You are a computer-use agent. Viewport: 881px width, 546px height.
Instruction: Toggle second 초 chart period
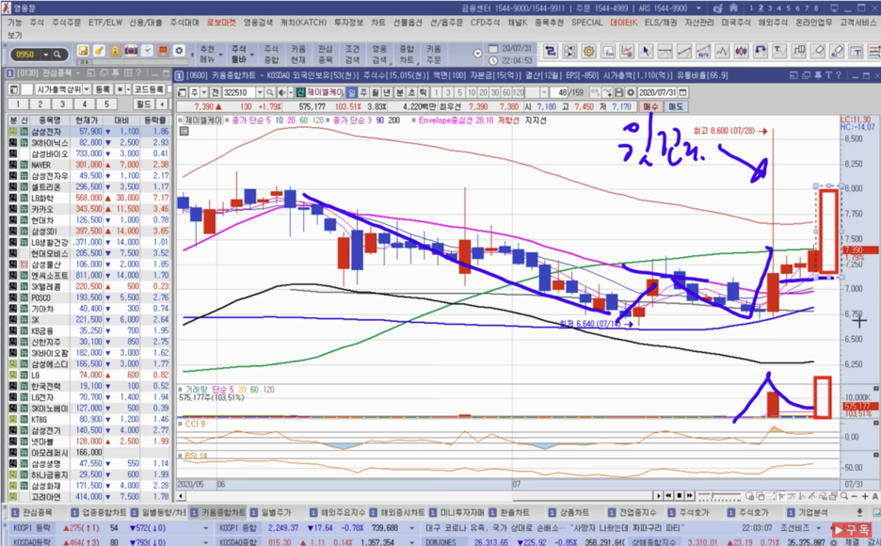pos(411,92)
